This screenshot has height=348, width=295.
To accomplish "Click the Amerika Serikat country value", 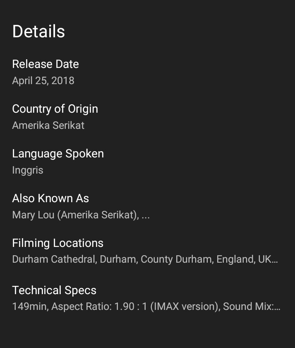I will pyautogui.click(x=48, y=125).
